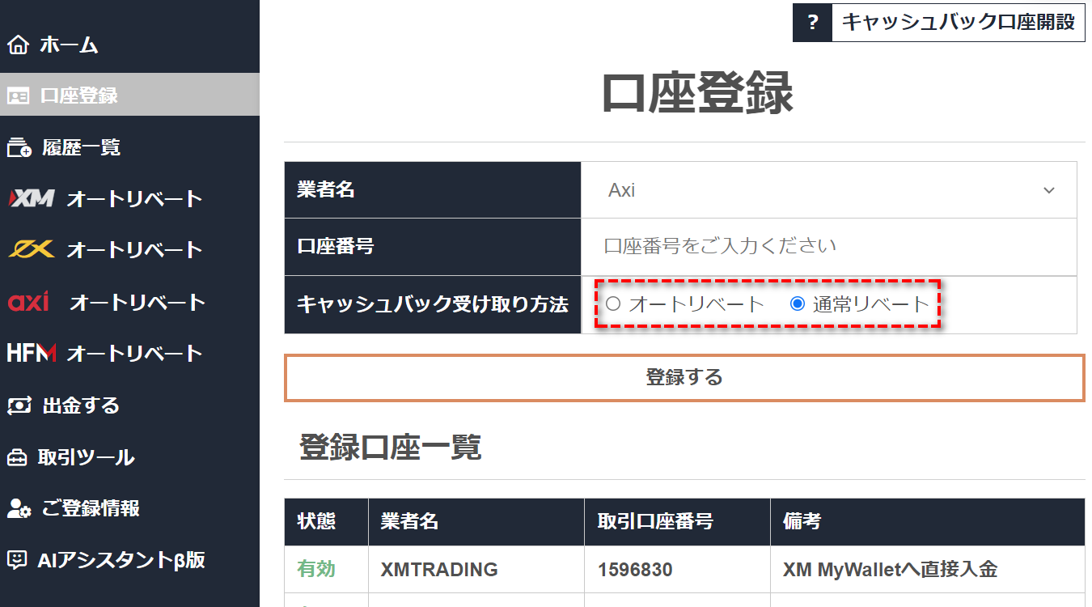The width and height of the screenshot is (1092, 607).
Task: Click the toolbox icon beside 取引ツール
Action: 17,457
